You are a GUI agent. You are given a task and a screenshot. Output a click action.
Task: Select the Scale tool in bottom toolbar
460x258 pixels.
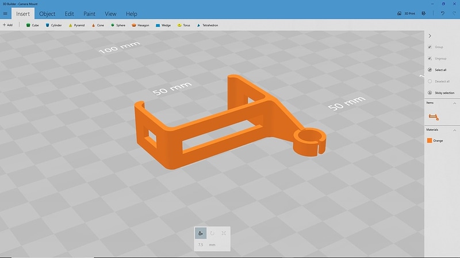(x=224, y=233)
